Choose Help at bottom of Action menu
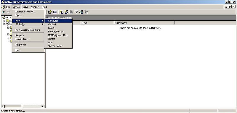 pyautogui.click(x=28, y=50)
